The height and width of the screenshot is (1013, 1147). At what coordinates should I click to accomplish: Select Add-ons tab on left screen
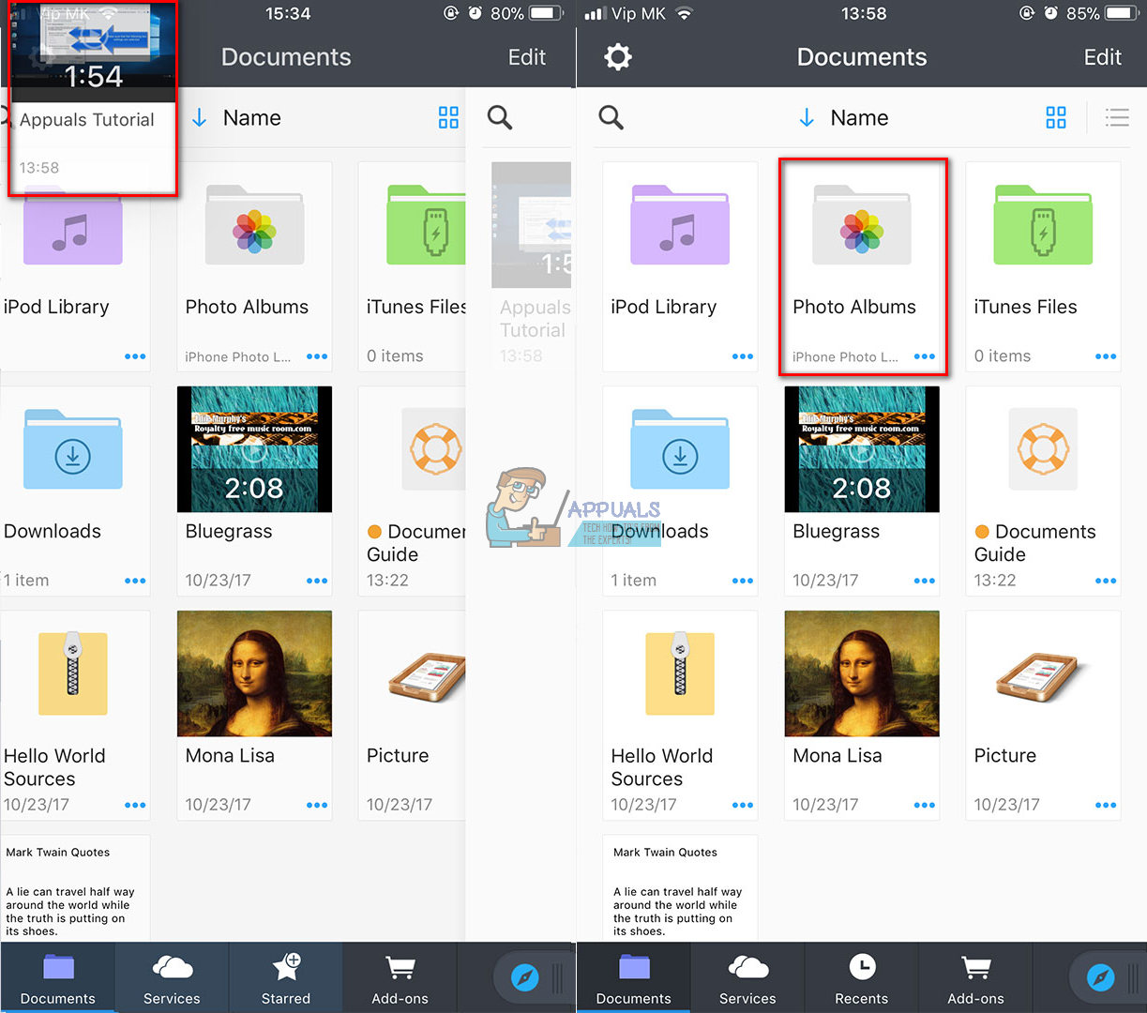400,977
